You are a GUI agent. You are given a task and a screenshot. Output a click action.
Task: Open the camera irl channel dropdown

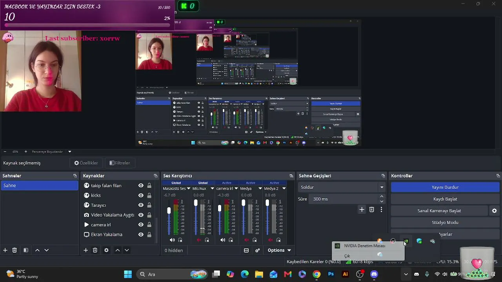tap(236, 188)
